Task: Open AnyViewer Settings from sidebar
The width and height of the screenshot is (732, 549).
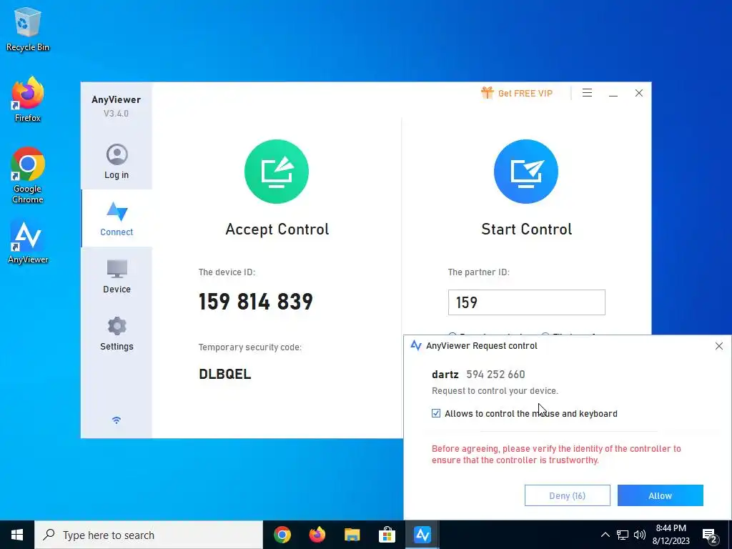Action: (x=117, y=333)
